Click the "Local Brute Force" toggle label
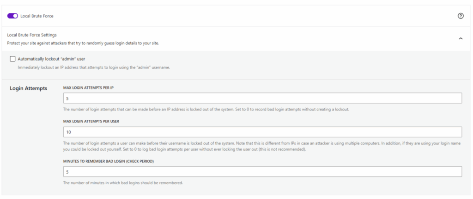The height and width of the screenshot is (199, 473). [37, 16]
